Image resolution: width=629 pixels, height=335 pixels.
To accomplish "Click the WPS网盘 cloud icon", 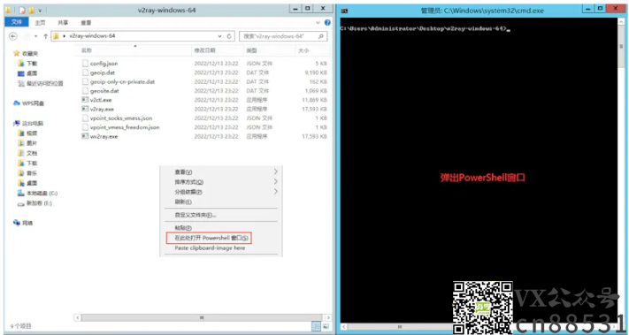I will coord(17,103).
